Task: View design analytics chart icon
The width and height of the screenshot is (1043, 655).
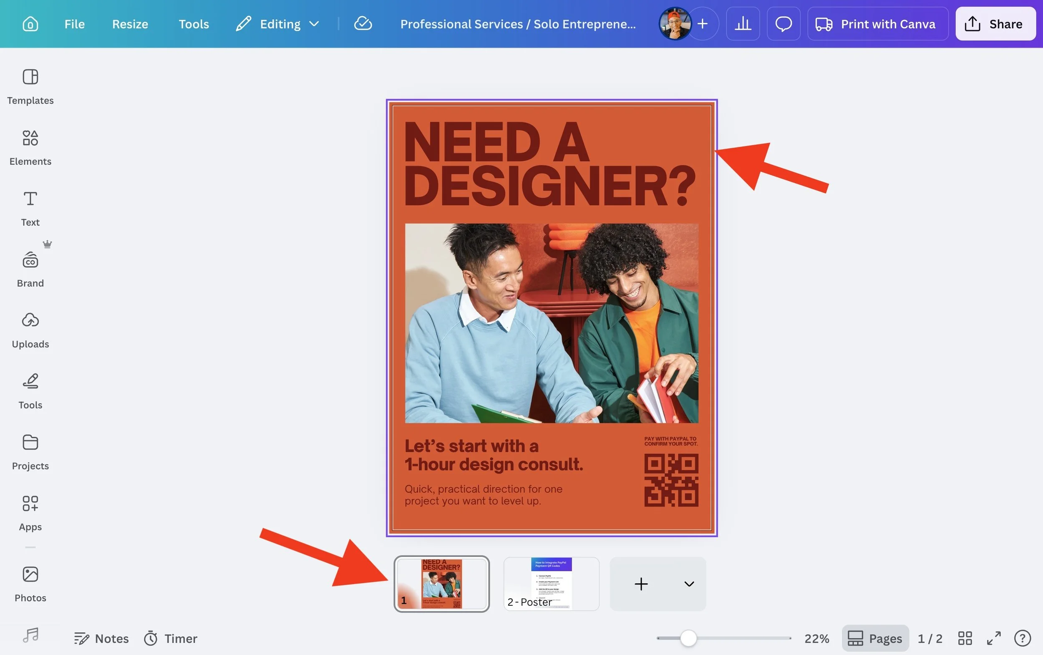Action: click(x=743, y=24)
